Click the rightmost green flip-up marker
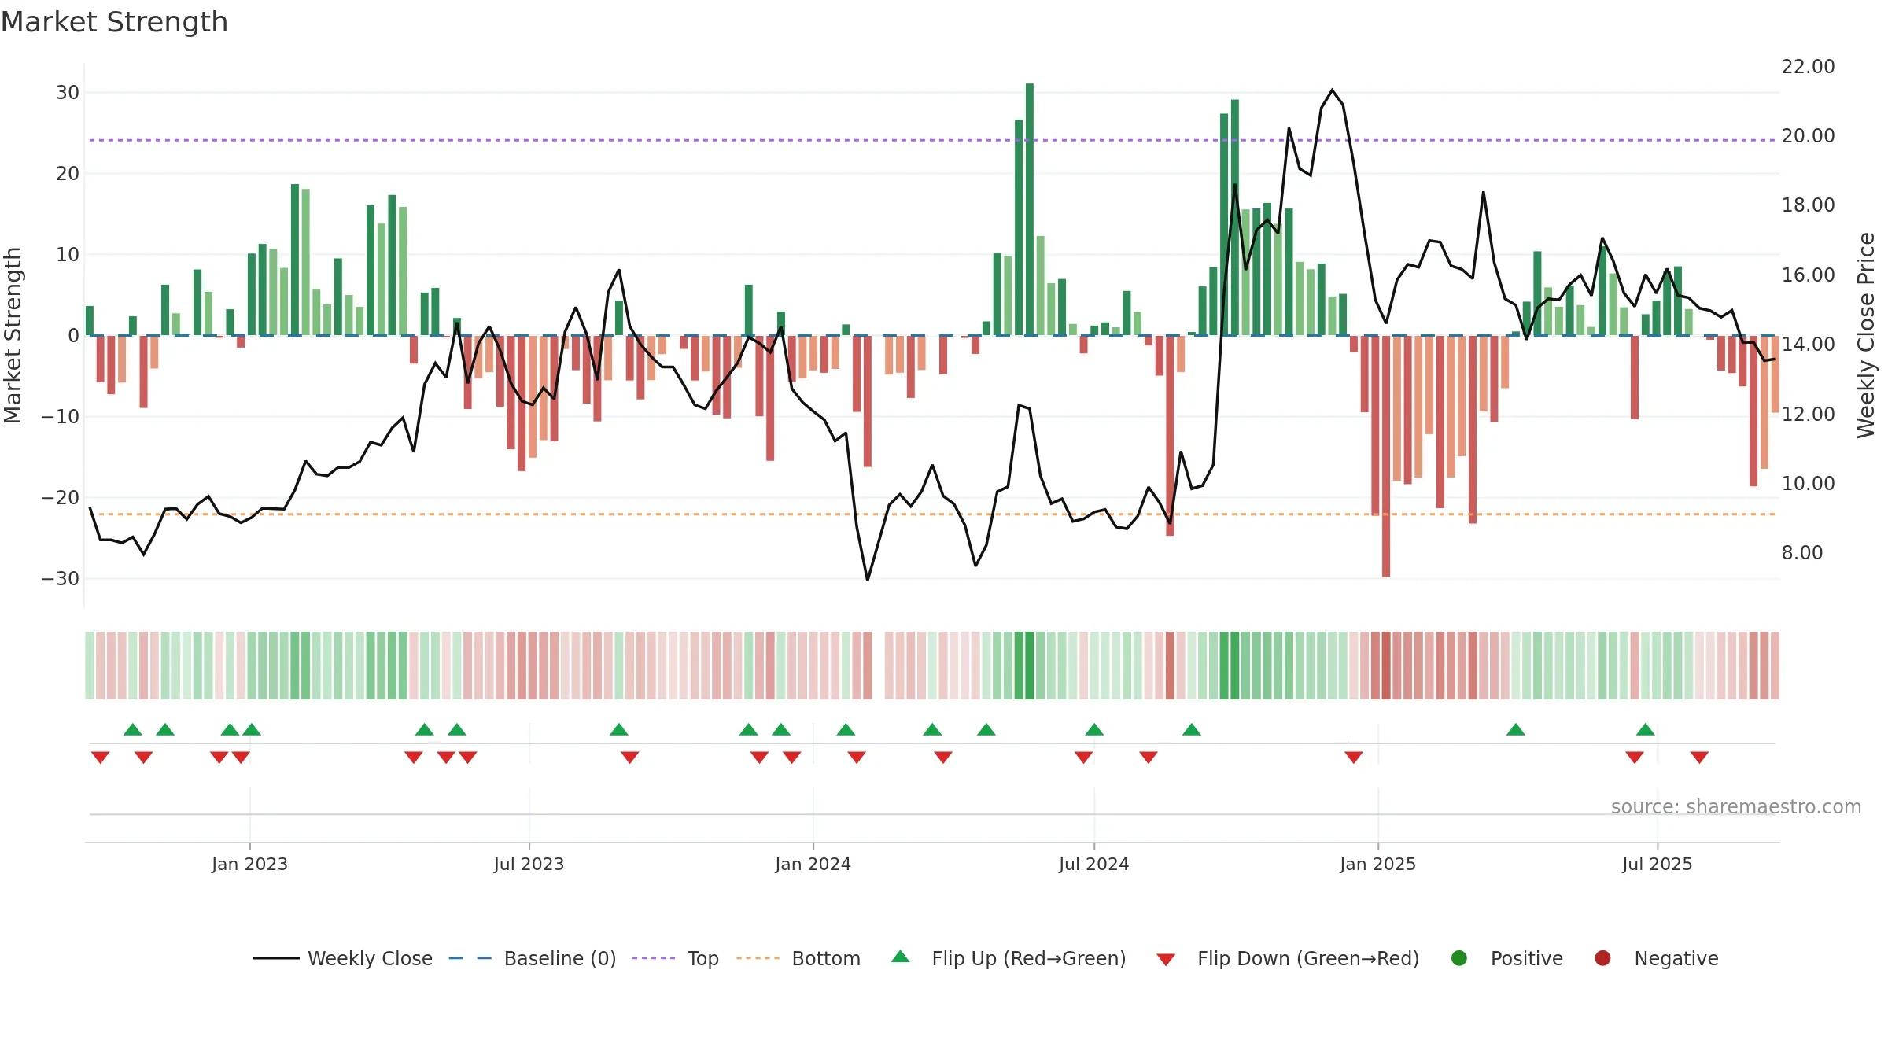Screen dimensions: 1888x1062 coord(1646,729)
